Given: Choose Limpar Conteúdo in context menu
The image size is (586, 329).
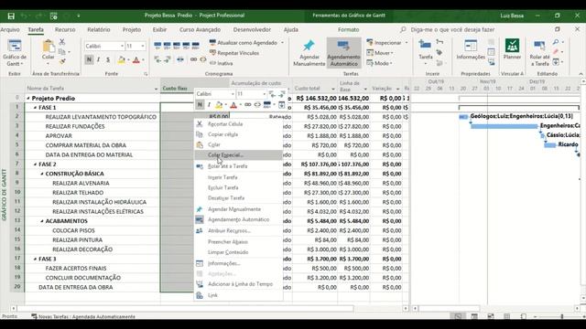Looking at the screenshot, I should [x=238, y=252].
